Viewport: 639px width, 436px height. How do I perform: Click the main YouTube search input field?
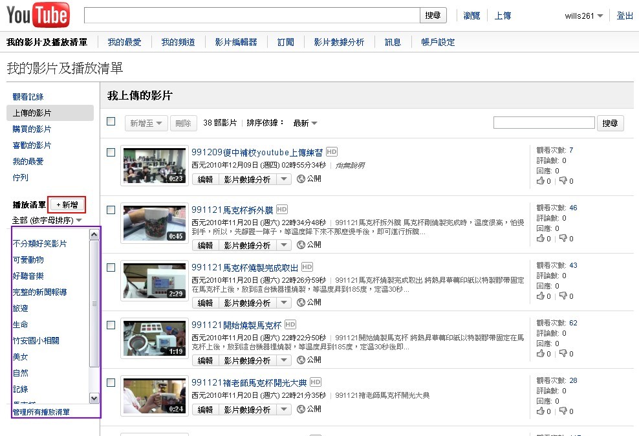[x=252, y=16]
